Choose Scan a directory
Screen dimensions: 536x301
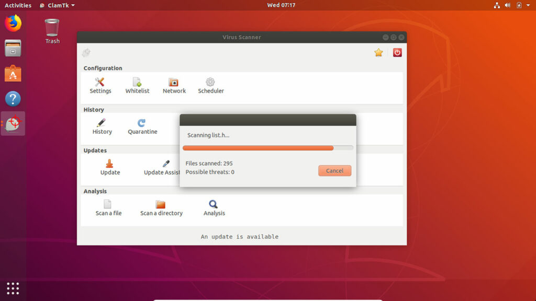click(x=161, y=208)
